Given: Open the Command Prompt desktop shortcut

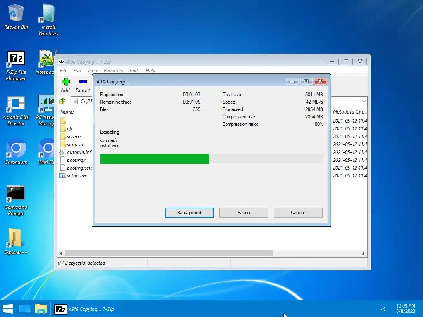Looking at the screenshot, I should [16, 201].
